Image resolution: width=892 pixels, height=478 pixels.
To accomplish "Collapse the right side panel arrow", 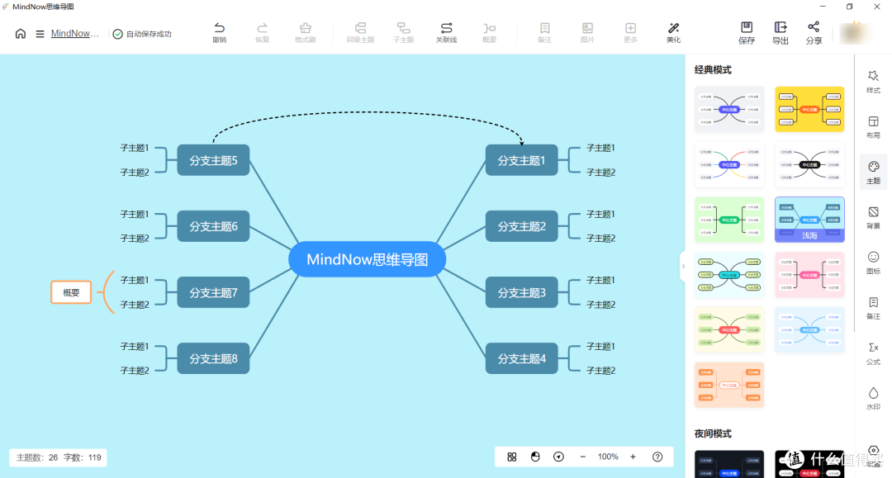I will [x=683, y=266].
